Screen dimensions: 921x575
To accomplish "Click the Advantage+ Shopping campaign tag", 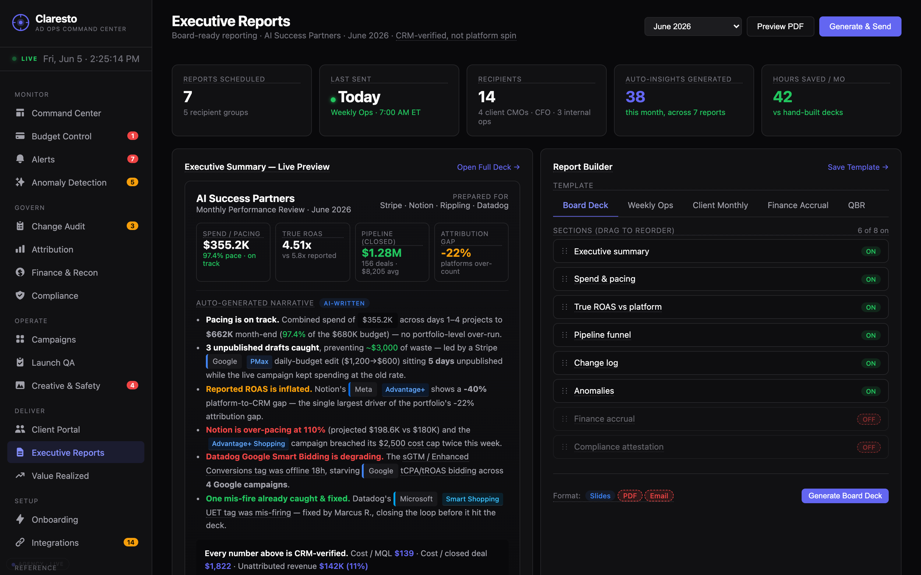I will (248, 444).
